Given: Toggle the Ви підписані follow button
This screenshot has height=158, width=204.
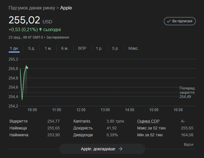Looking at the screenshot, I should [x=180, y=21].
